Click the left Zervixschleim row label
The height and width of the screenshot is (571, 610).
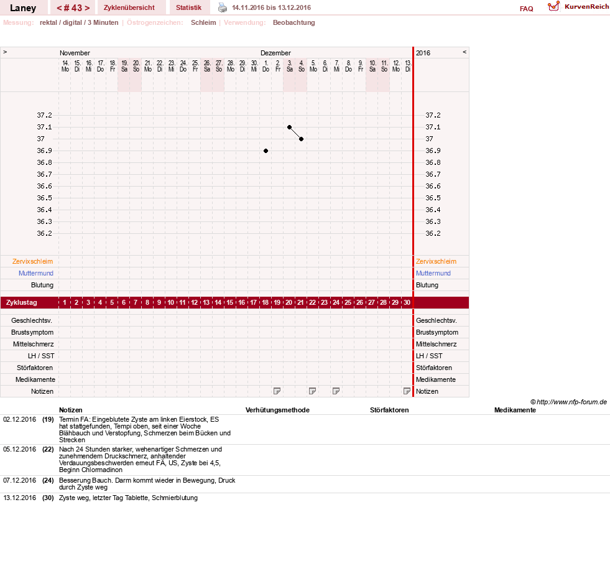pos(33,262)
